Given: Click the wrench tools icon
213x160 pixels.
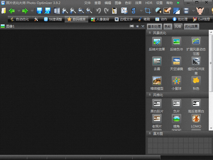Looking at the screenshot, I should pos(36,20).
